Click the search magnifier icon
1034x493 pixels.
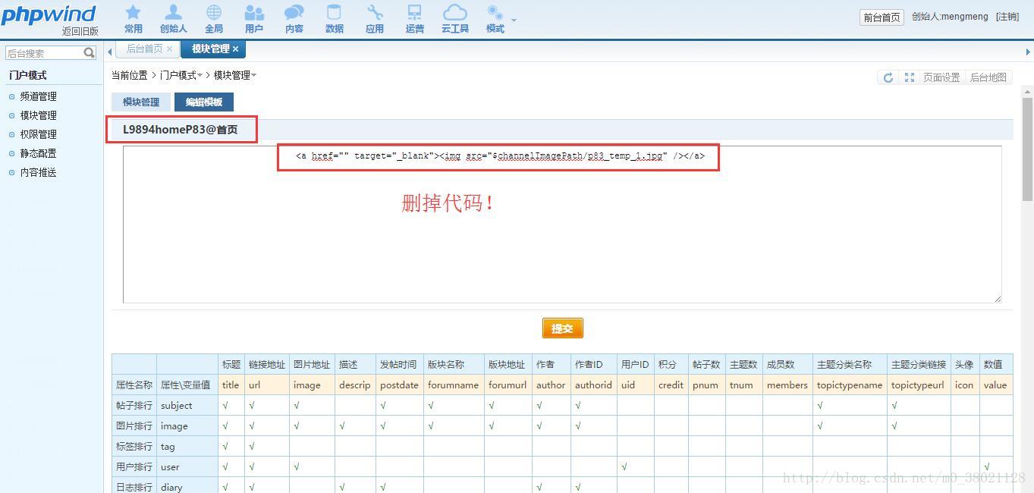click(x=90, y=53)
